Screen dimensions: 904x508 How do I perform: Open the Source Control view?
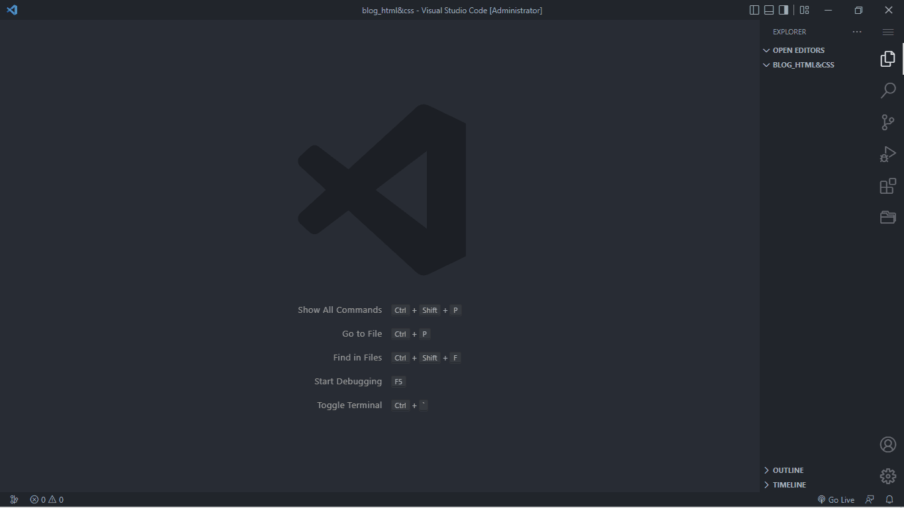(x=888, y=122)
